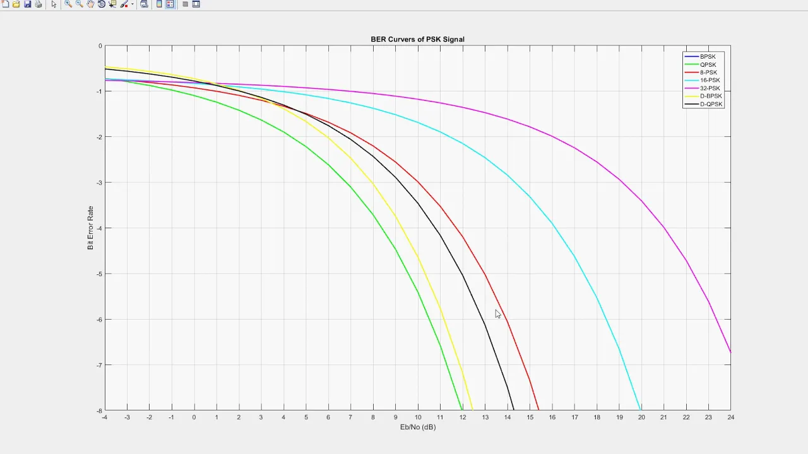808x454 pixels.
Task: Click the 'Bit Error Rate' y-axis label
Action: [x=90, y=228]
